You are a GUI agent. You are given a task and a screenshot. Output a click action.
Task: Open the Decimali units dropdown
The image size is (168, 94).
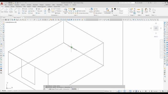pyautogui.click(x=156, y=91)
